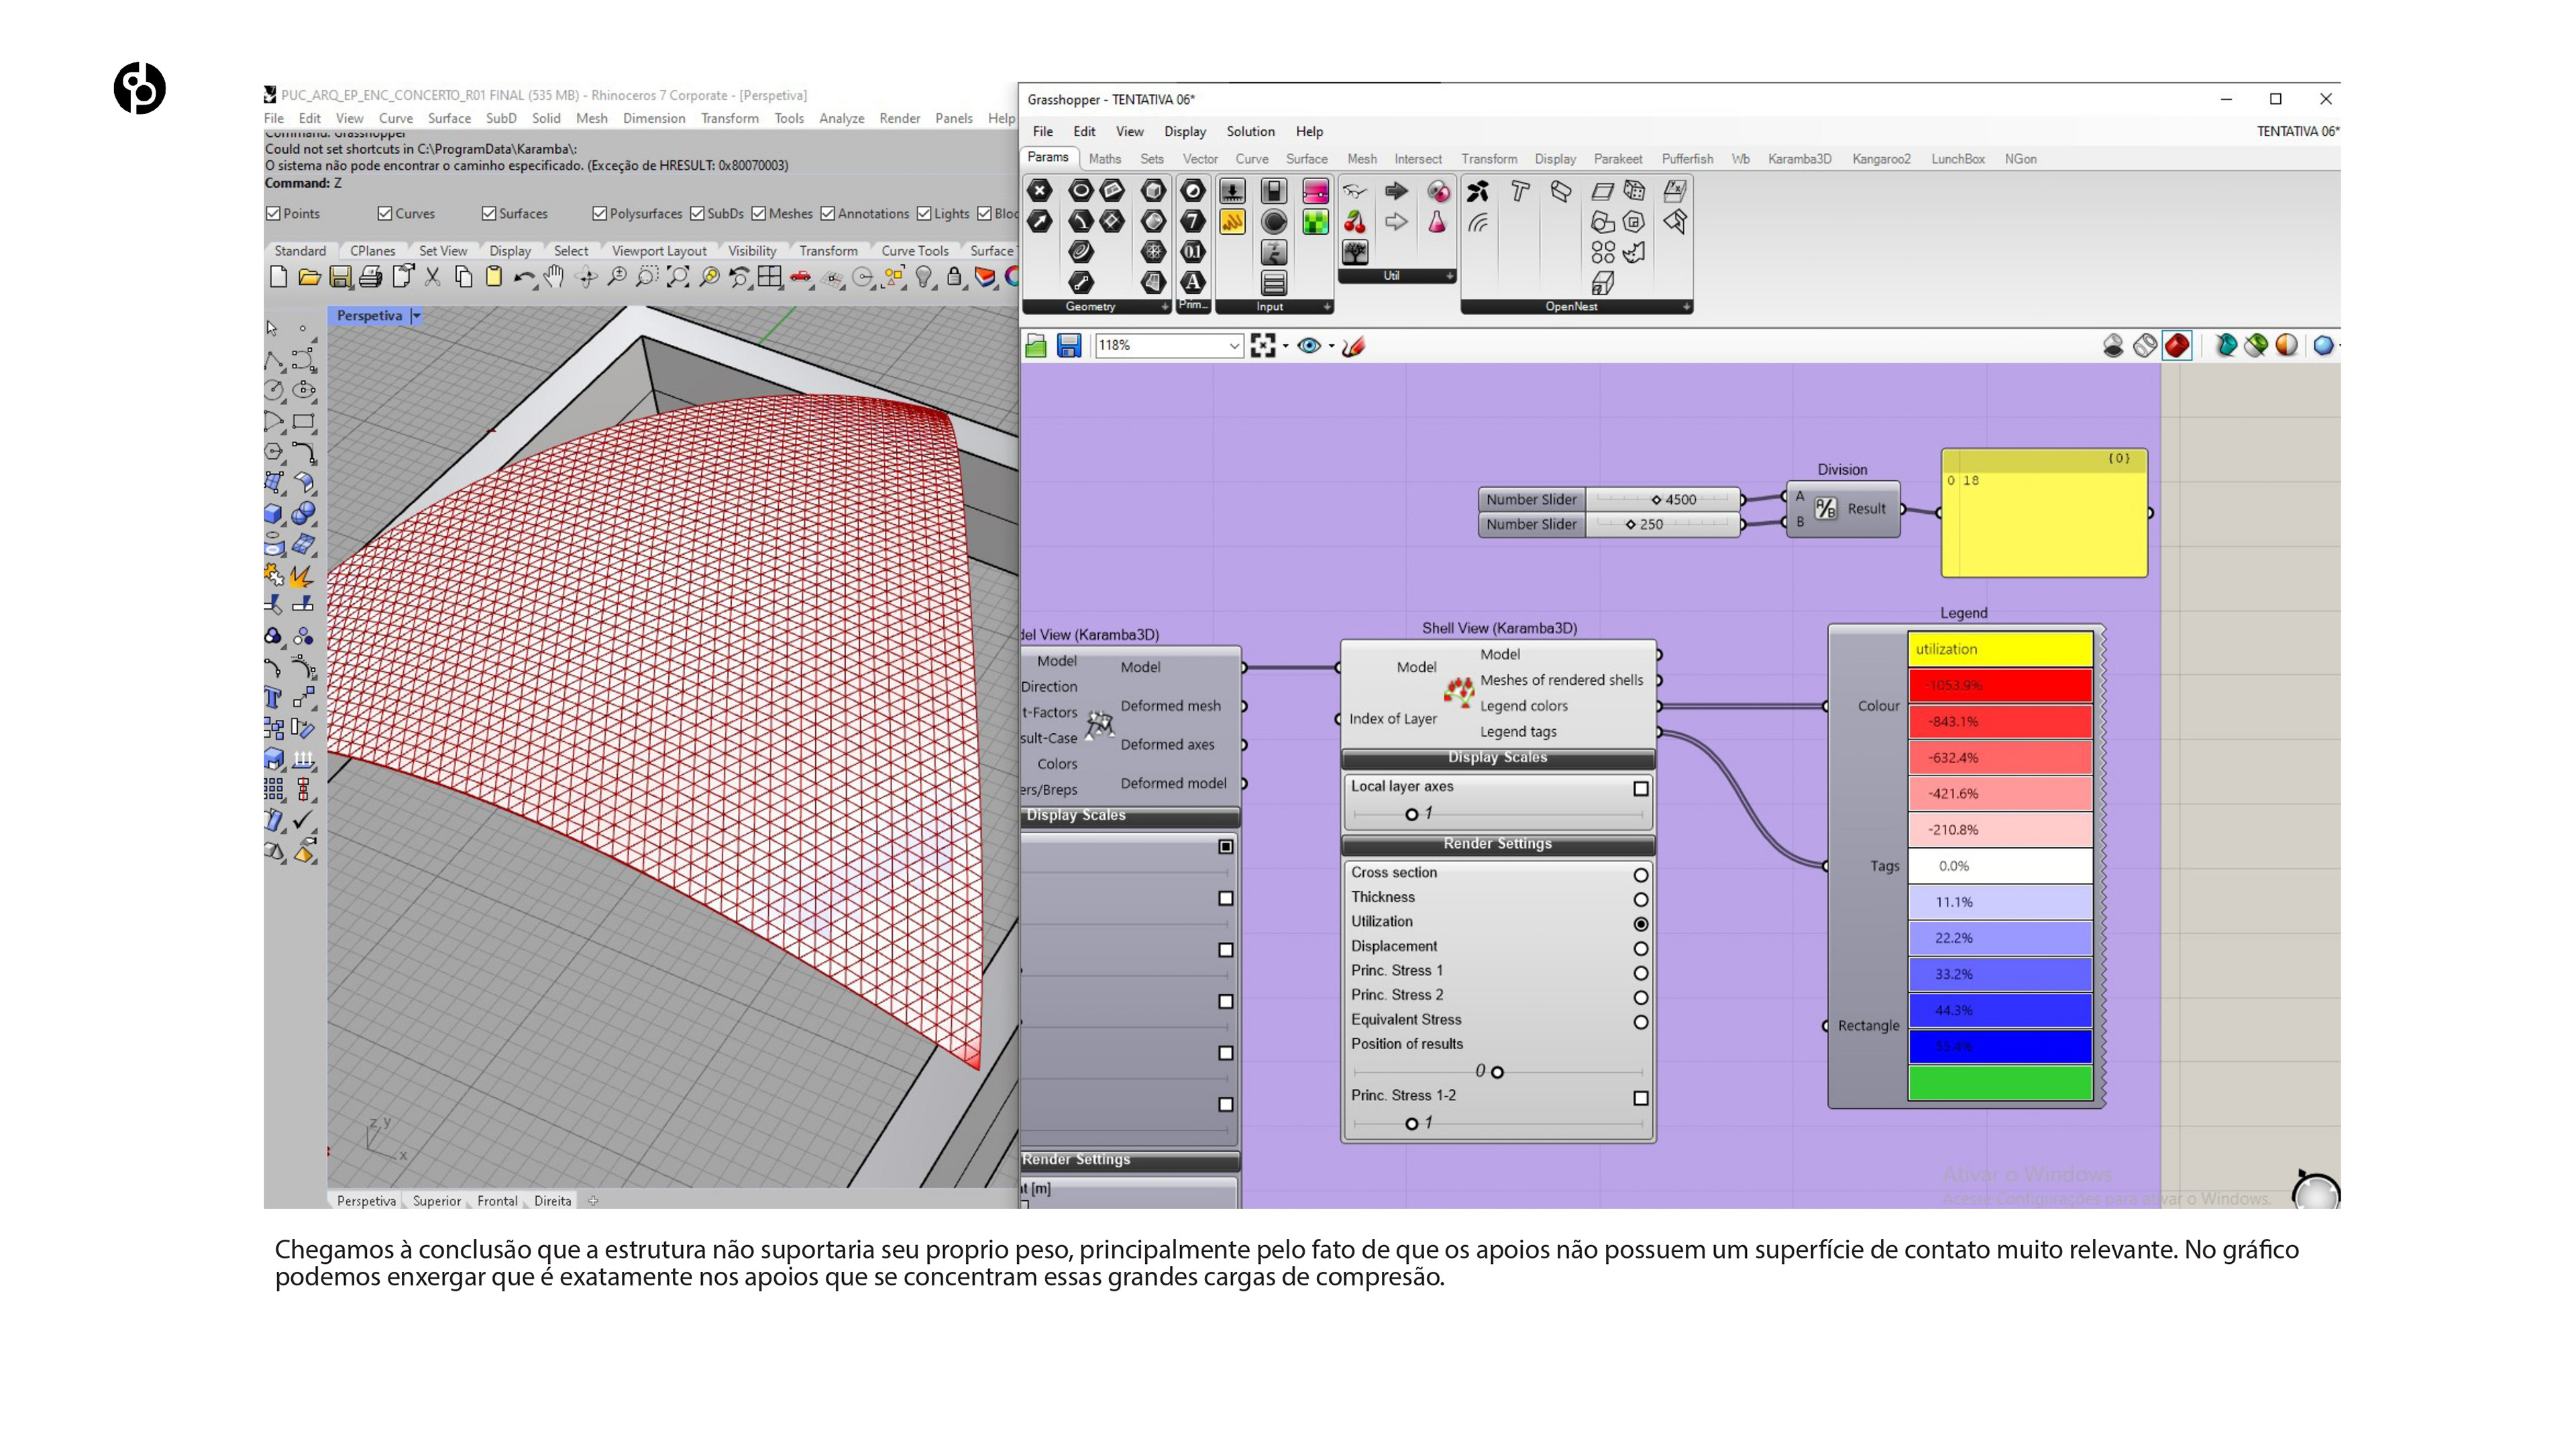Click the zoom extents canvas icon
This screenshot has height=1449, width=2576.
(x=1262, y=346)
